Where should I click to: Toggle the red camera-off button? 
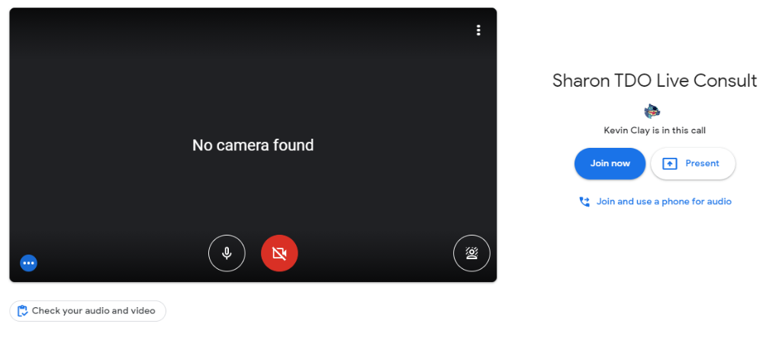[279, 253]
